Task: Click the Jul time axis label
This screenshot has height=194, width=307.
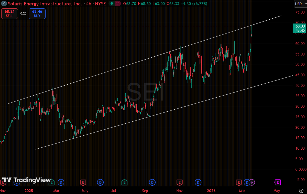Action: point(114,191)
